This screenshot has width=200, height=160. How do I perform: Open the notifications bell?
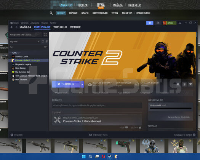click(158, 23)
